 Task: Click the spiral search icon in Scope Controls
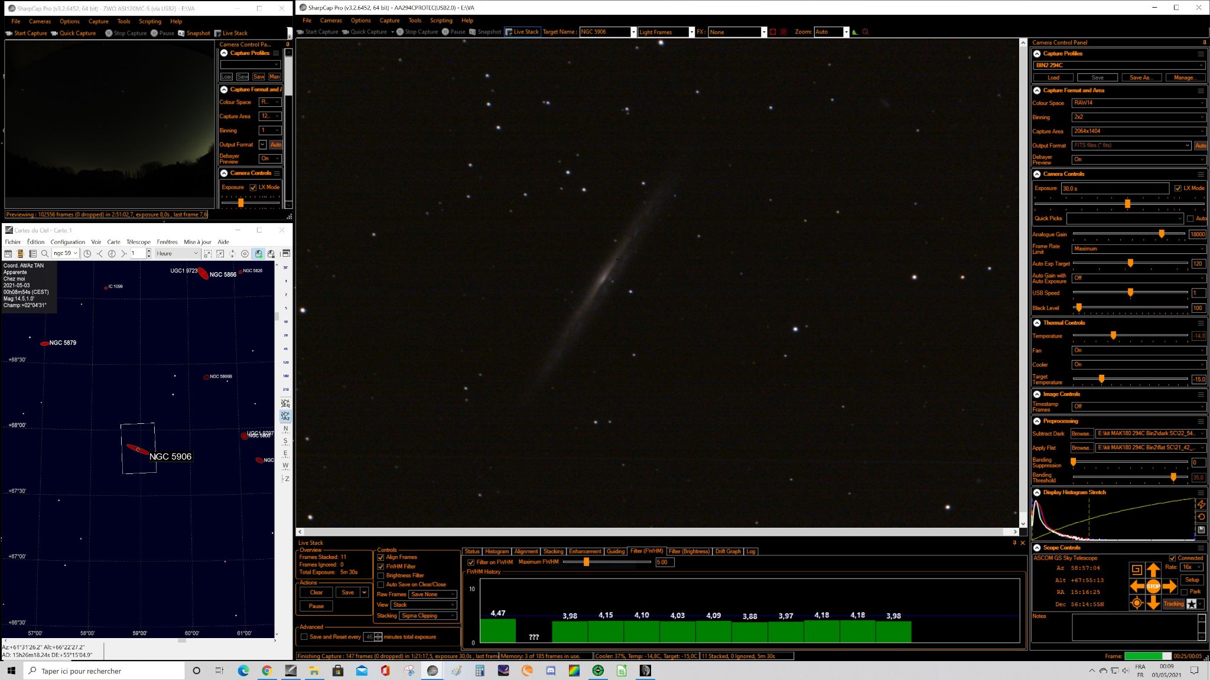coord(1136,570)
